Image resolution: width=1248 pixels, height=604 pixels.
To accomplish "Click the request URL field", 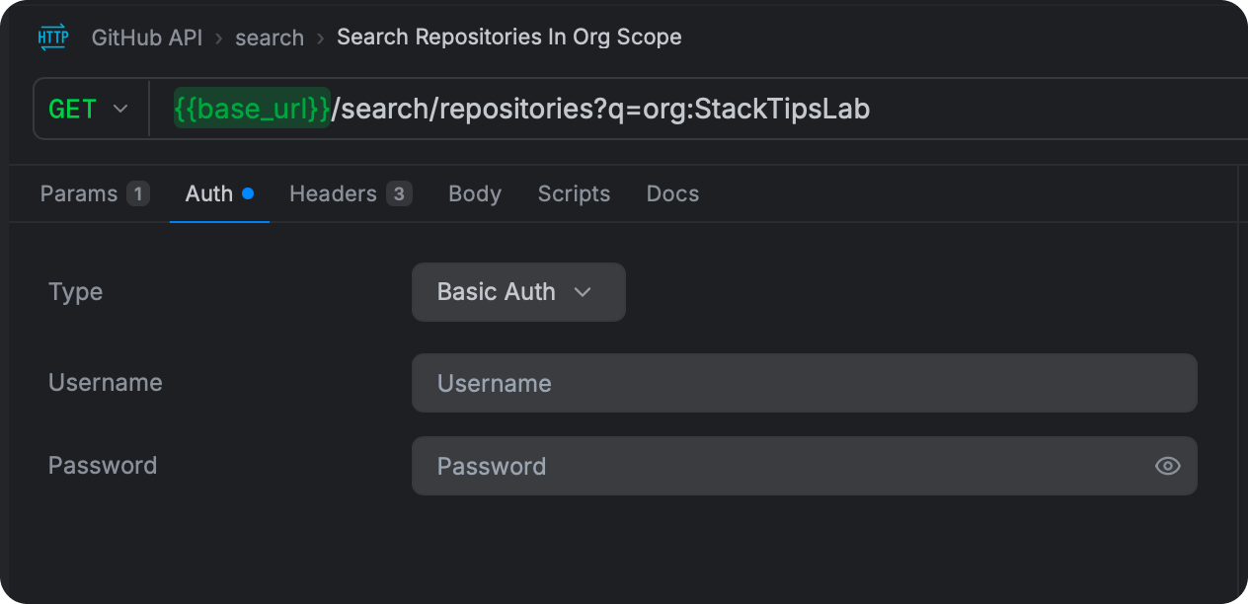I will tap(701, 109).
